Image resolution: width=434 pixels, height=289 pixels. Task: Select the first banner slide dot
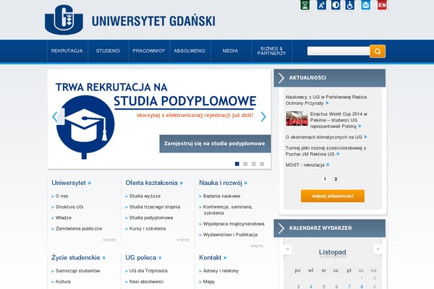237,164
